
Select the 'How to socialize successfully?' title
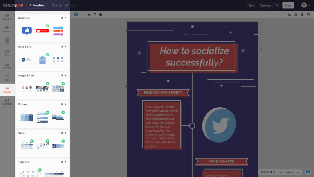pyautogui.click(x=194, y=57)
